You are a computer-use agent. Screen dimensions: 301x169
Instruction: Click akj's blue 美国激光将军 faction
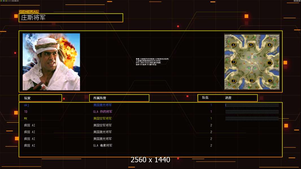pyautogui.click(x=102, y=105)
